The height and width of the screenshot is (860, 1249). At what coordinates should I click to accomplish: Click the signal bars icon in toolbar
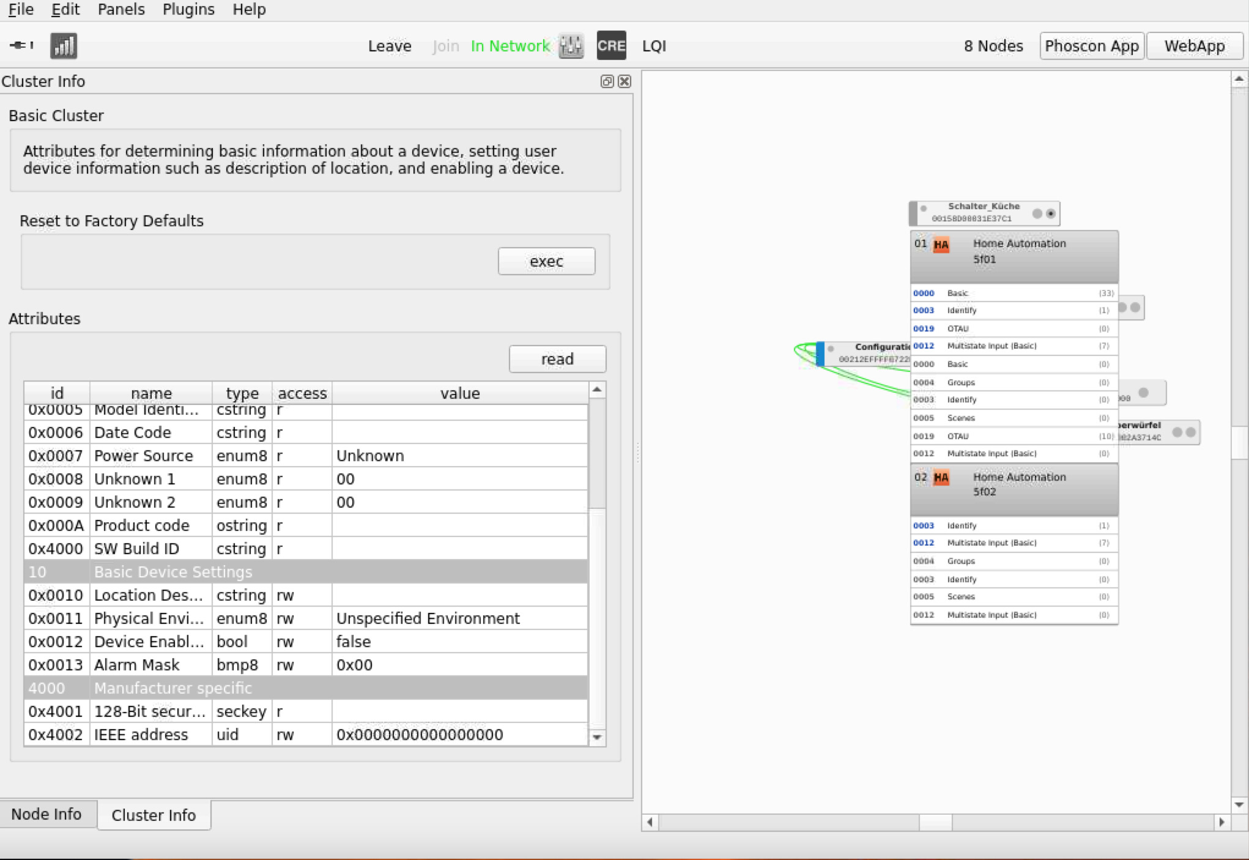[64, 46]
